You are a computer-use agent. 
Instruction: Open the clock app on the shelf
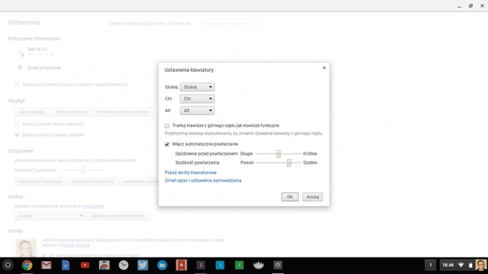[x=124, y=265]
